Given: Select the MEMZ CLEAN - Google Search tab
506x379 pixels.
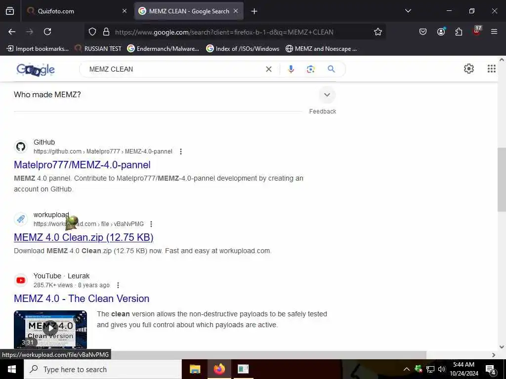Looking at the screenshot, I should coord(189,11).
